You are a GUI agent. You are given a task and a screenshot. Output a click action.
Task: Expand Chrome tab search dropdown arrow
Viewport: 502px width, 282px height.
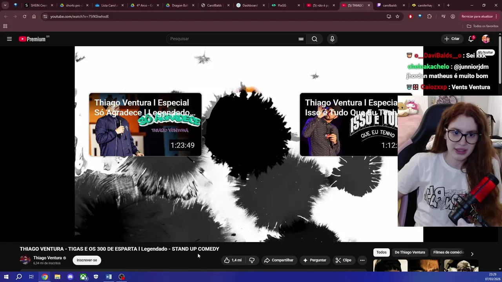coord(5,5)
